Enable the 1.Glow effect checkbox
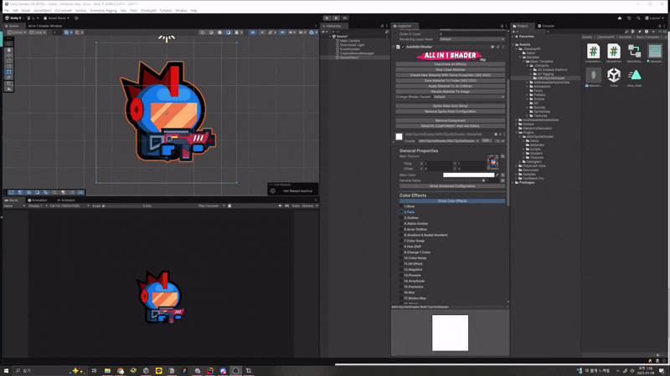Viewport: 670px width, 376px height. (402, 206)
